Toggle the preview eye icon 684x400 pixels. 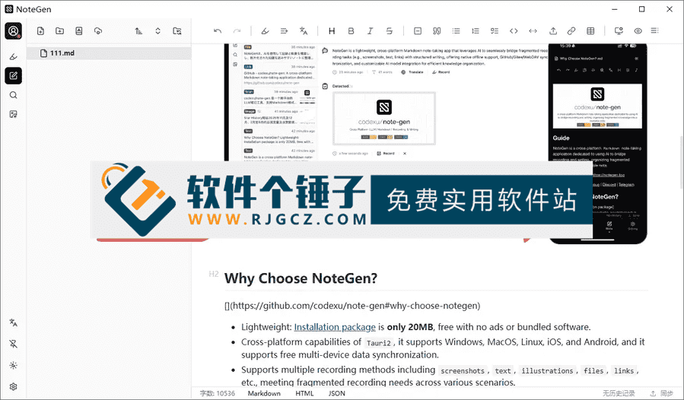pos(638,31)
